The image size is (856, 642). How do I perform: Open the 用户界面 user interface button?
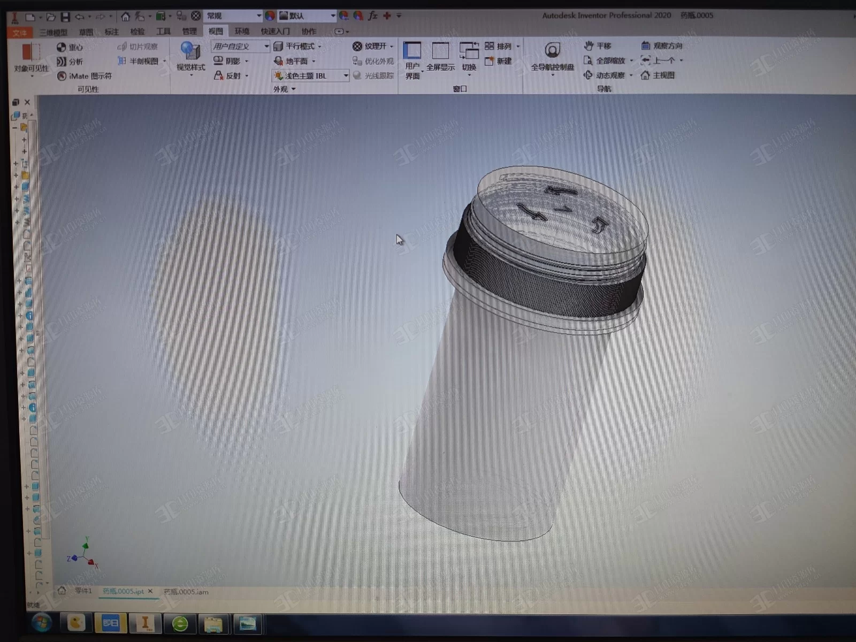click(412, 60)
